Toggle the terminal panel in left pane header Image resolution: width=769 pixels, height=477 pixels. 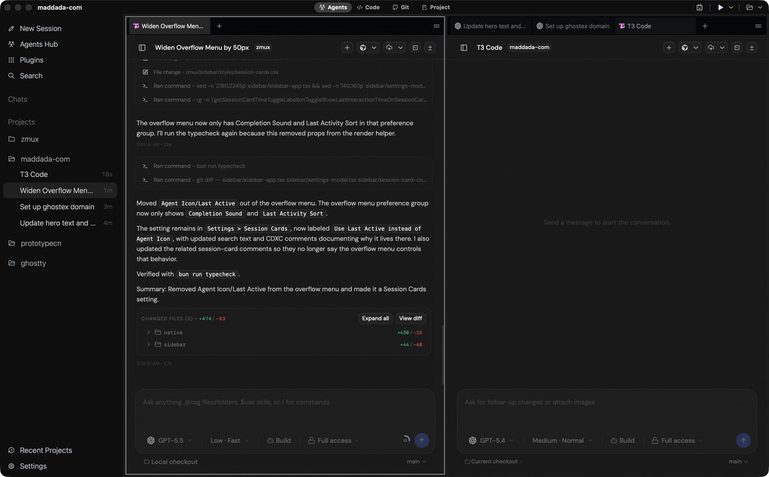click(415, 47)
